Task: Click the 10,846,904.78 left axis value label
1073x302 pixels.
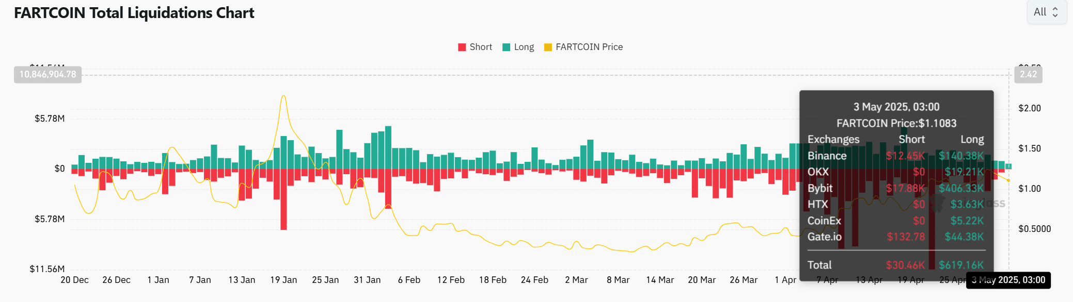Action: (48, 74)
